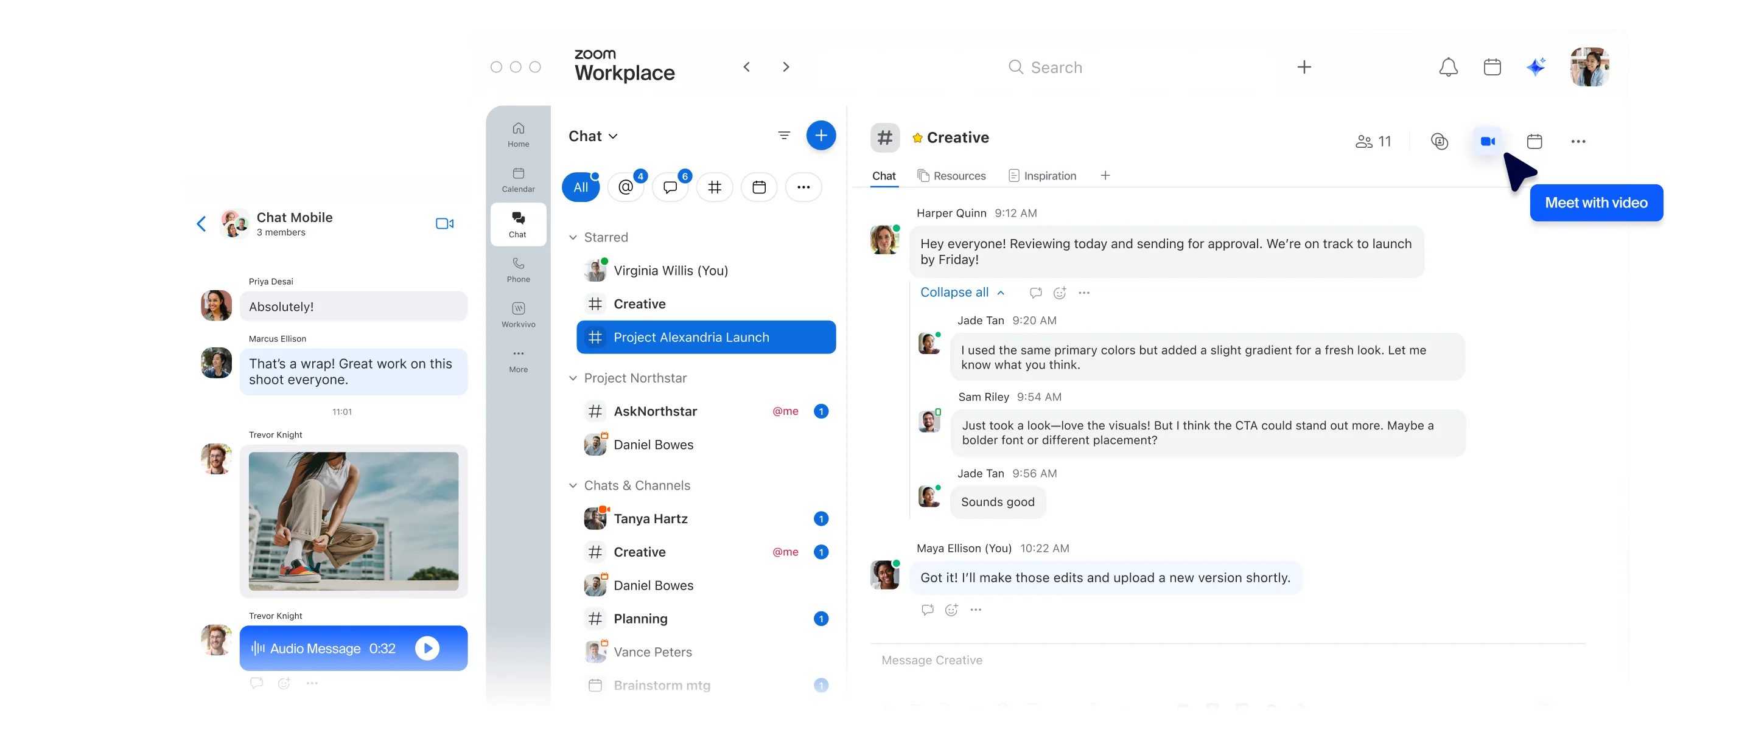
Task: Open the Planning channel
Action: point(705,619)
